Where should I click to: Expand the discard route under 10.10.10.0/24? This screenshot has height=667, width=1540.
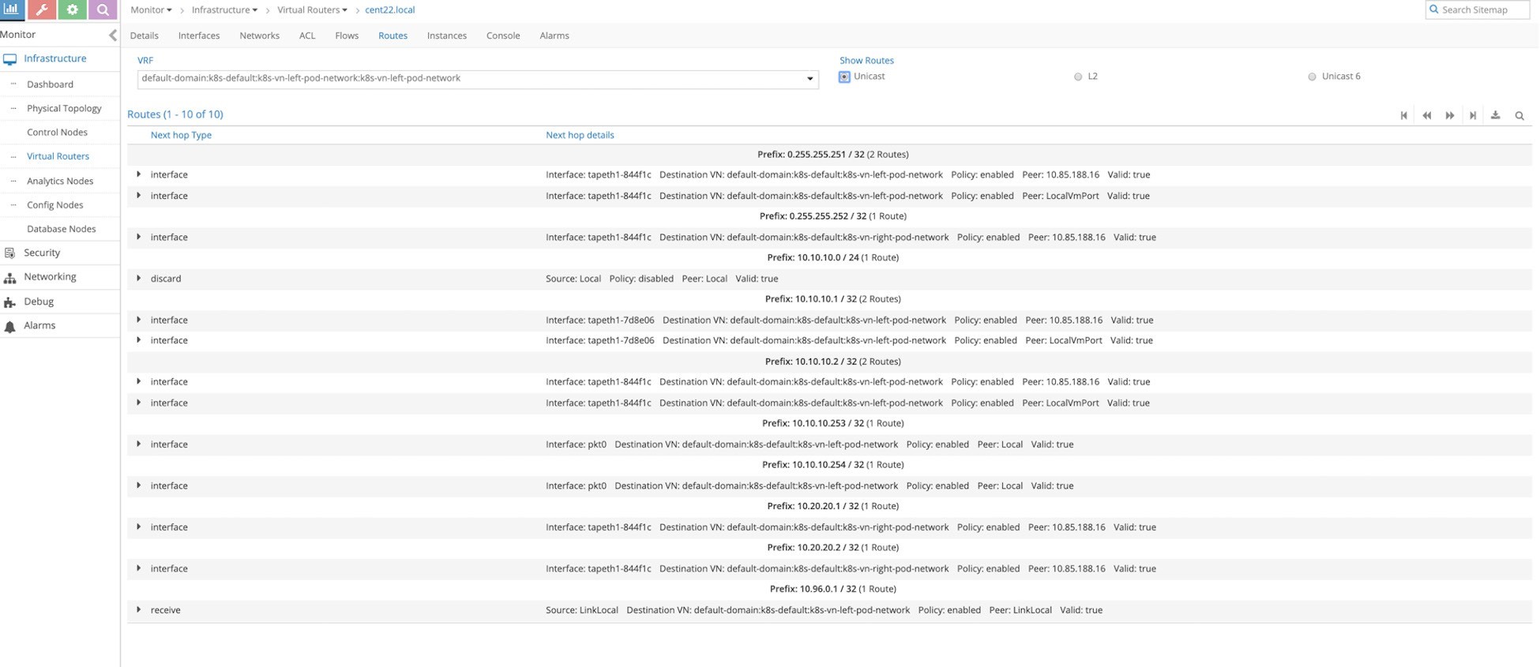(139, 278)
